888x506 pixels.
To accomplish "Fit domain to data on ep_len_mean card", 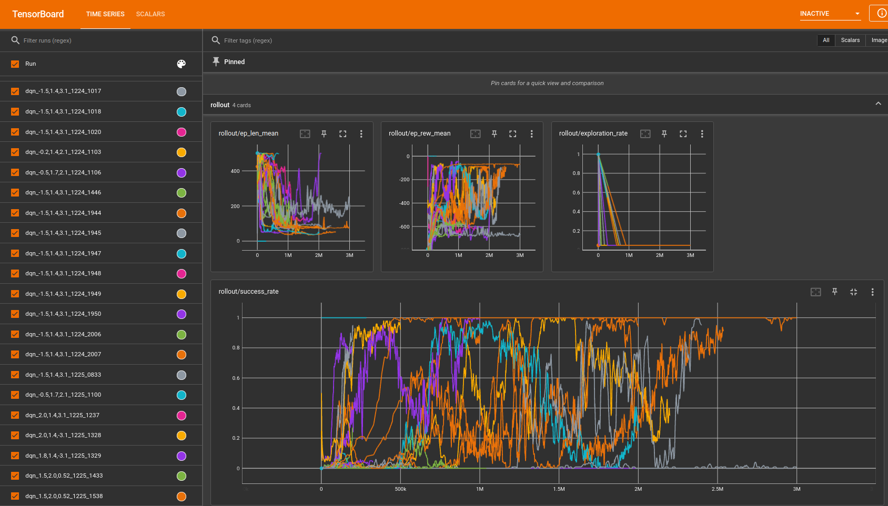I will 305,134.
